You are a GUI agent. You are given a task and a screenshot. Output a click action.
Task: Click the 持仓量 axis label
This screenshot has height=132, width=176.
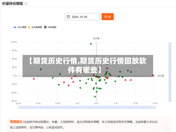tap(161, 76)
